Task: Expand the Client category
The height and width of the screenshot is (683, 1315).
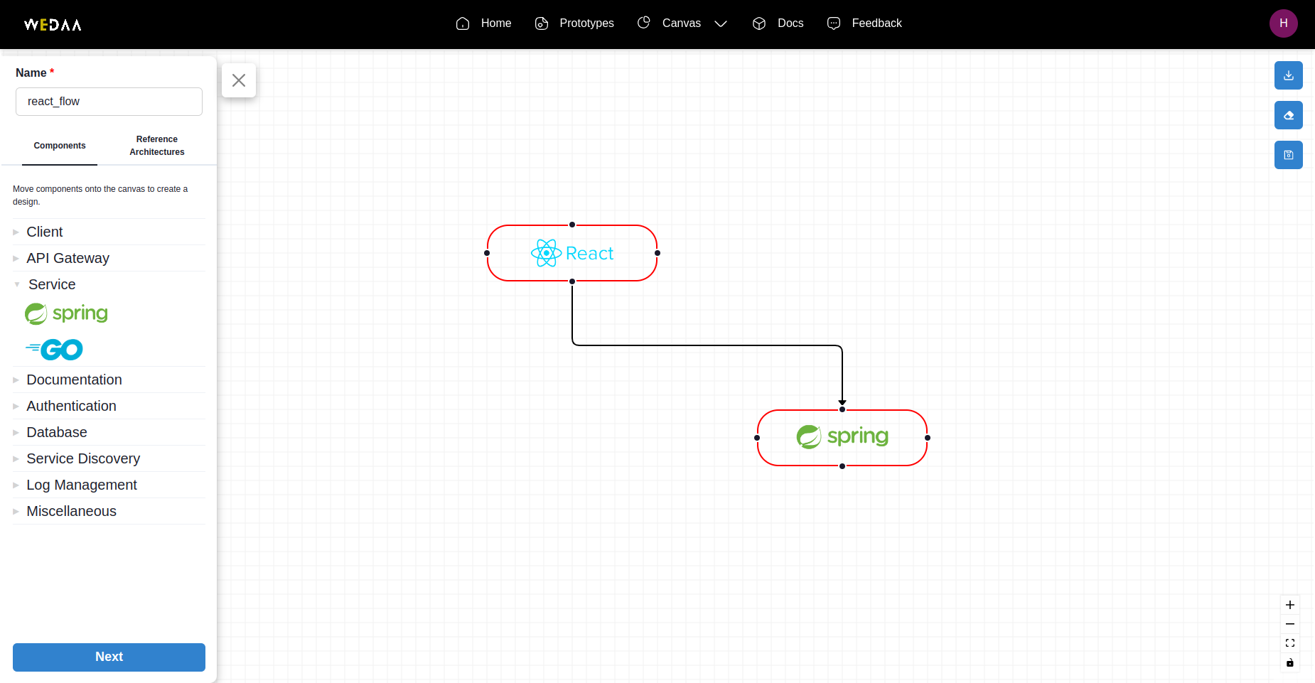Action: coord(109,232)
